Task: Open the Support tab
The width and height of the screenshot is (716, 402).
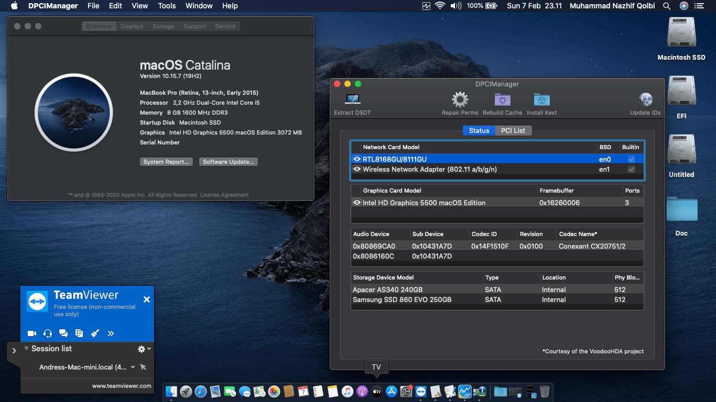Action: (194, 26)
